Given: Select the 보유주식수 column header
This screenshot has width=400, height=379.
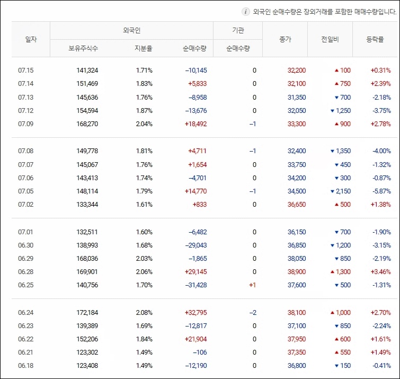Looking at the screenshot, I should [83, 48].
